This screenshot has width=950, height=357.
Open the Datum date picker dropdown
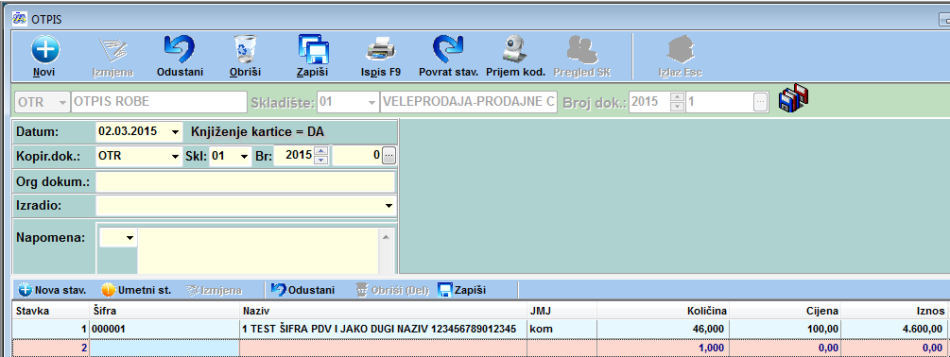(176, 131)
